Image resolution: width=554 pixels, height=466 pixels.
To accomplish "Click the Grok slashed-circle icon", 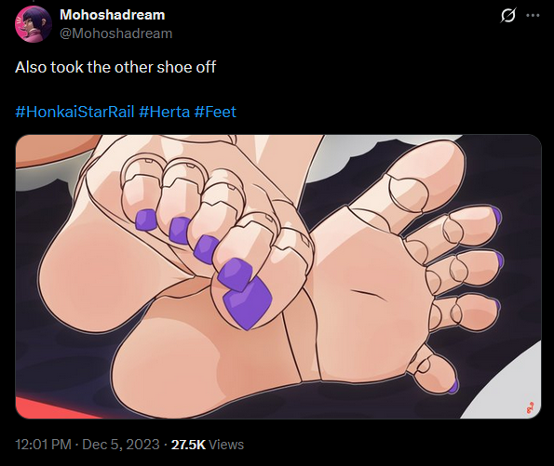I will [507, 16].
